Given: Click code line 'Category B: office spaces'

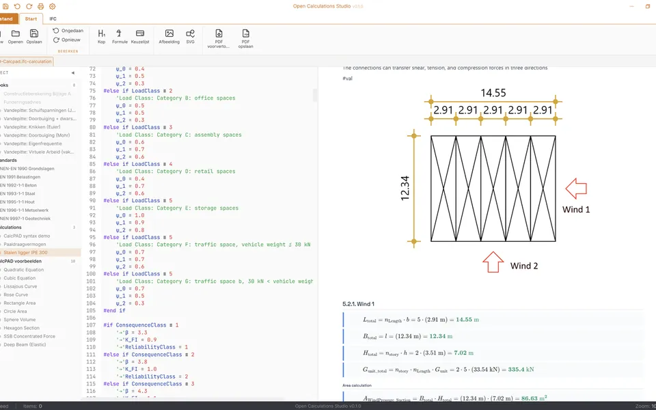Looking at the screenshot, I should pyautogui.click(x=176, y=98).
